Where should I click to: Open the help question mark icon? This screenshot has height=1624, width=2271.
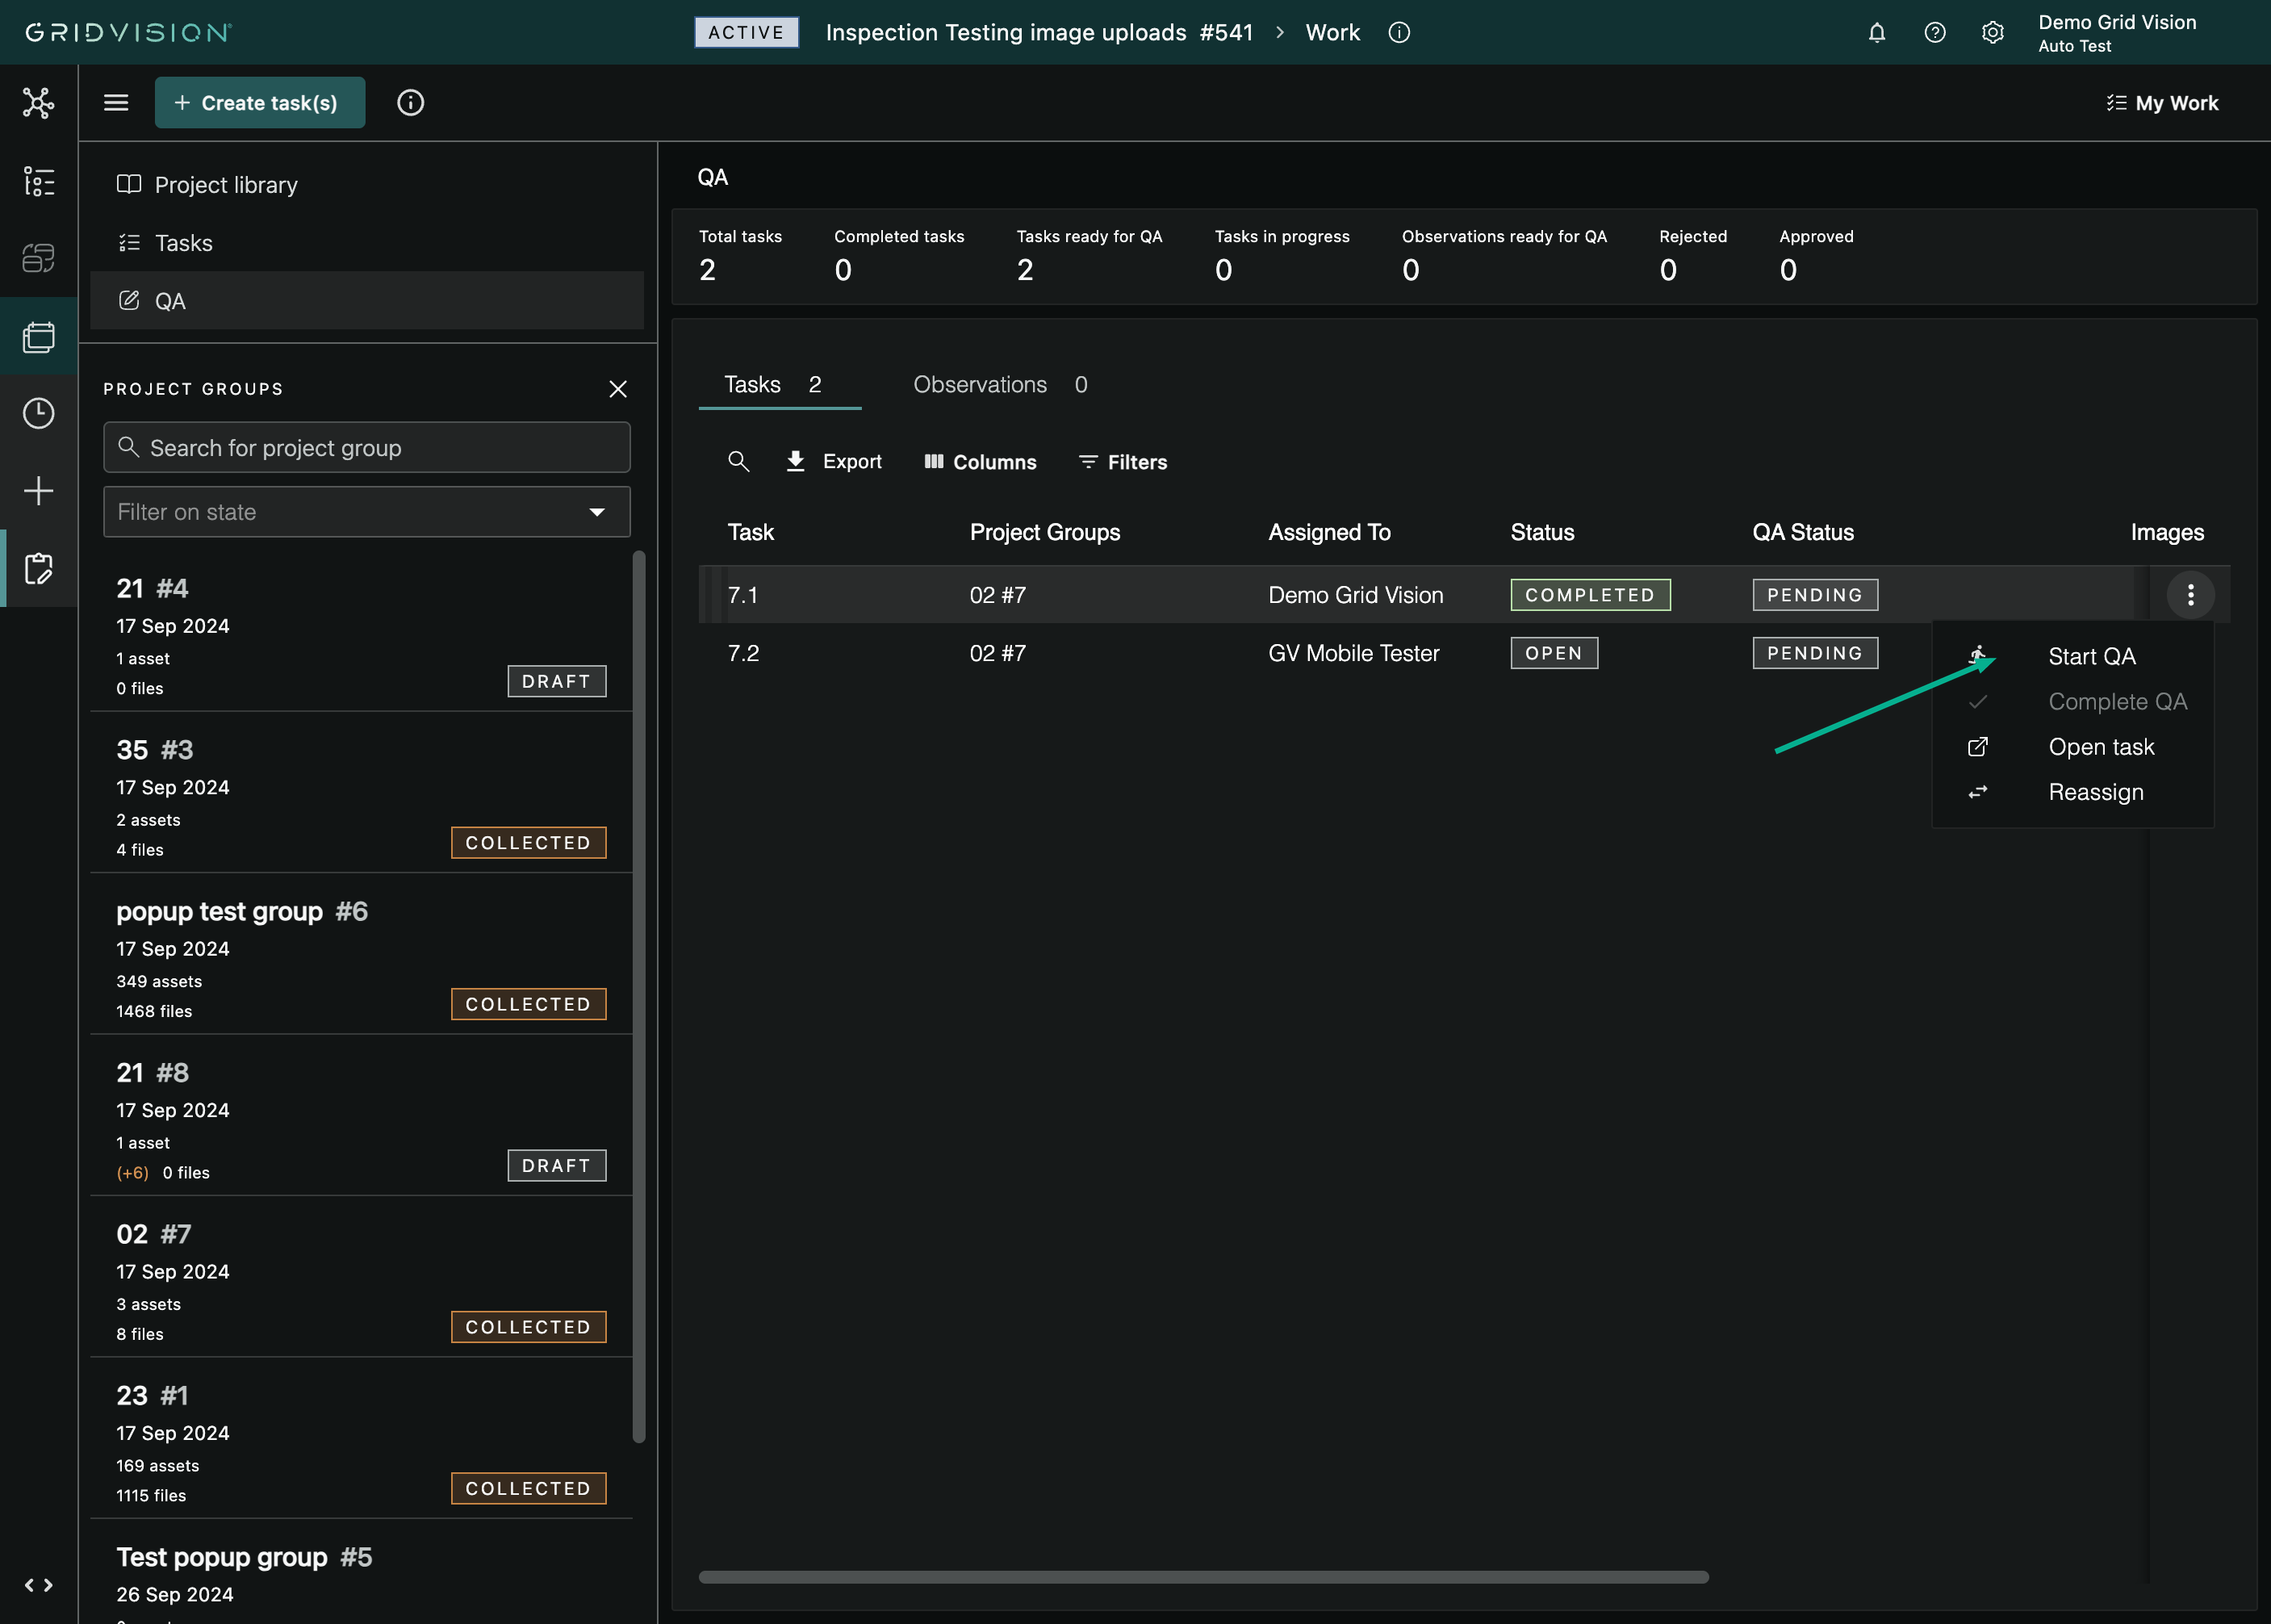1935,32
